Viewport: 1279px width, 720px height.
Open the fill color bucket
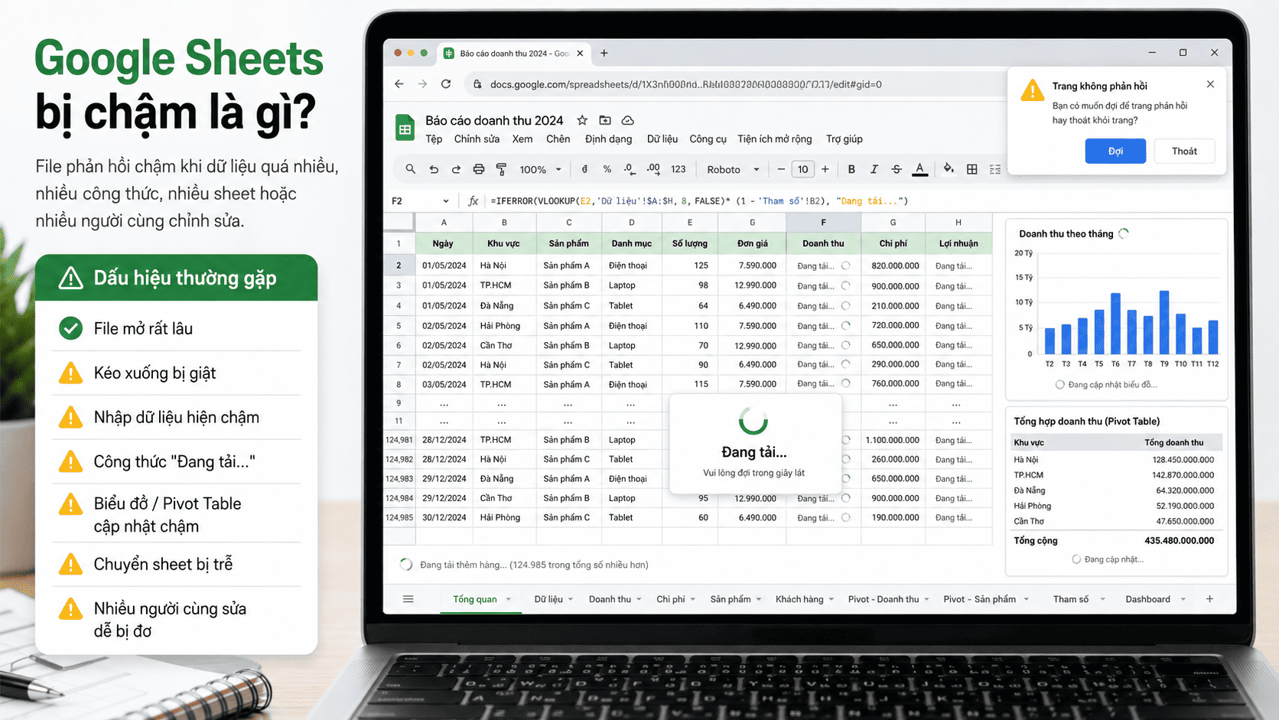(x=949, y=169)
